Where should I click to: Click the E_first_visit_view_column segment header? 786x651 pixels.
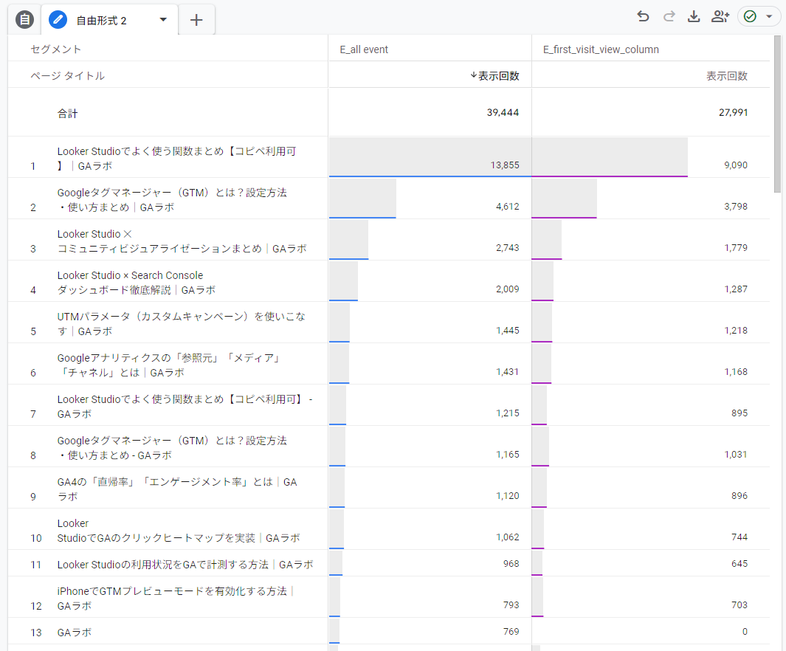601,49
